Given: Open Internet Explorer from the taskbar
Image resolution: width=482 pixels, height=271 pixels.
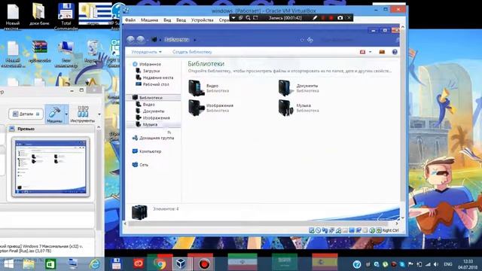Looking at the screenshot, I should [95, 264].
